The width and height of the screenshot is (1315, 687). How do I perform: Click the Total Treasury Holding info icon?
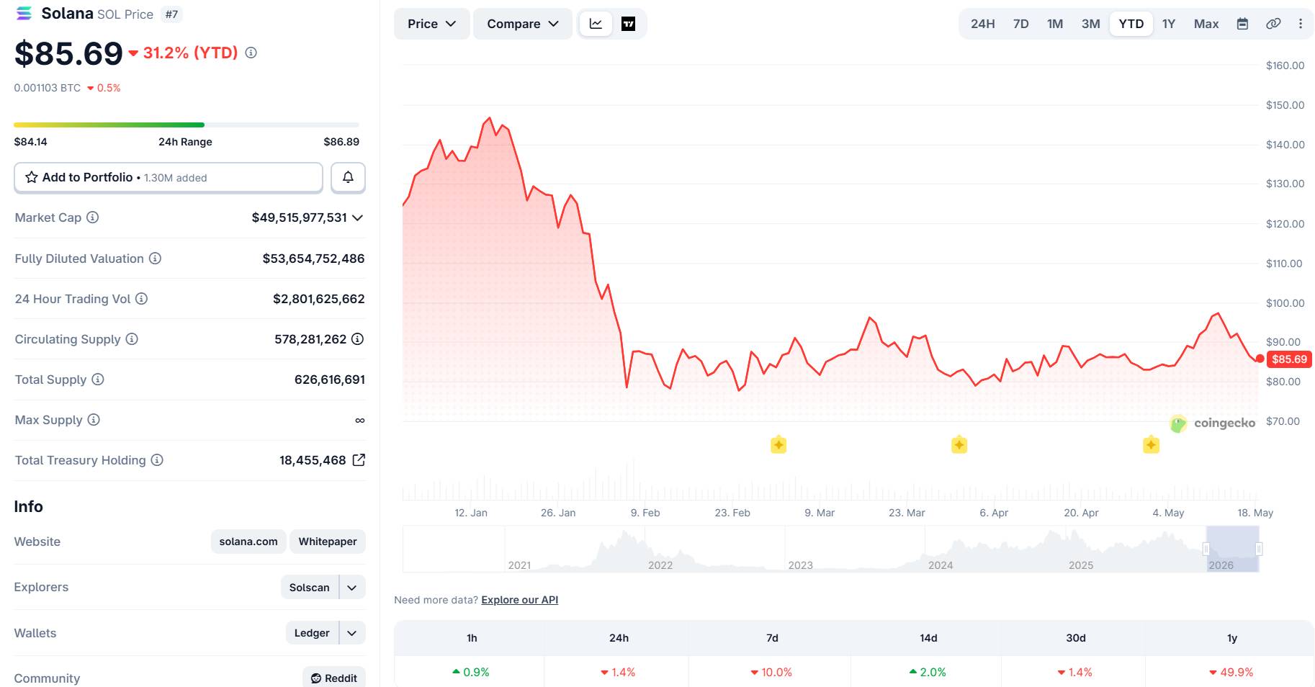tap(157, 460)
